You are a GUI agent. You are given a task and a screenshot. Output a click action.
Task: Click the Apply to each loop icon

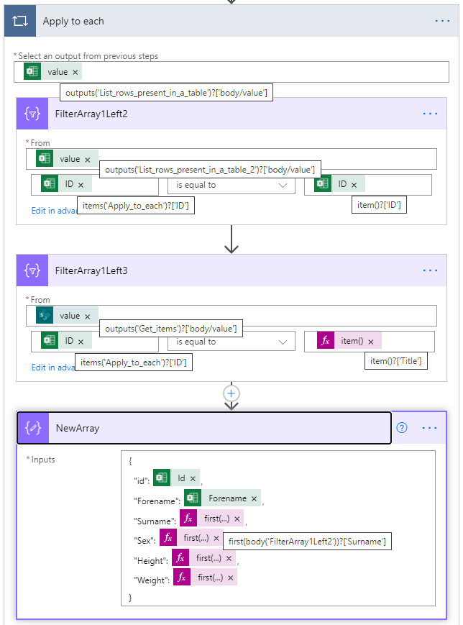point(19,22)
